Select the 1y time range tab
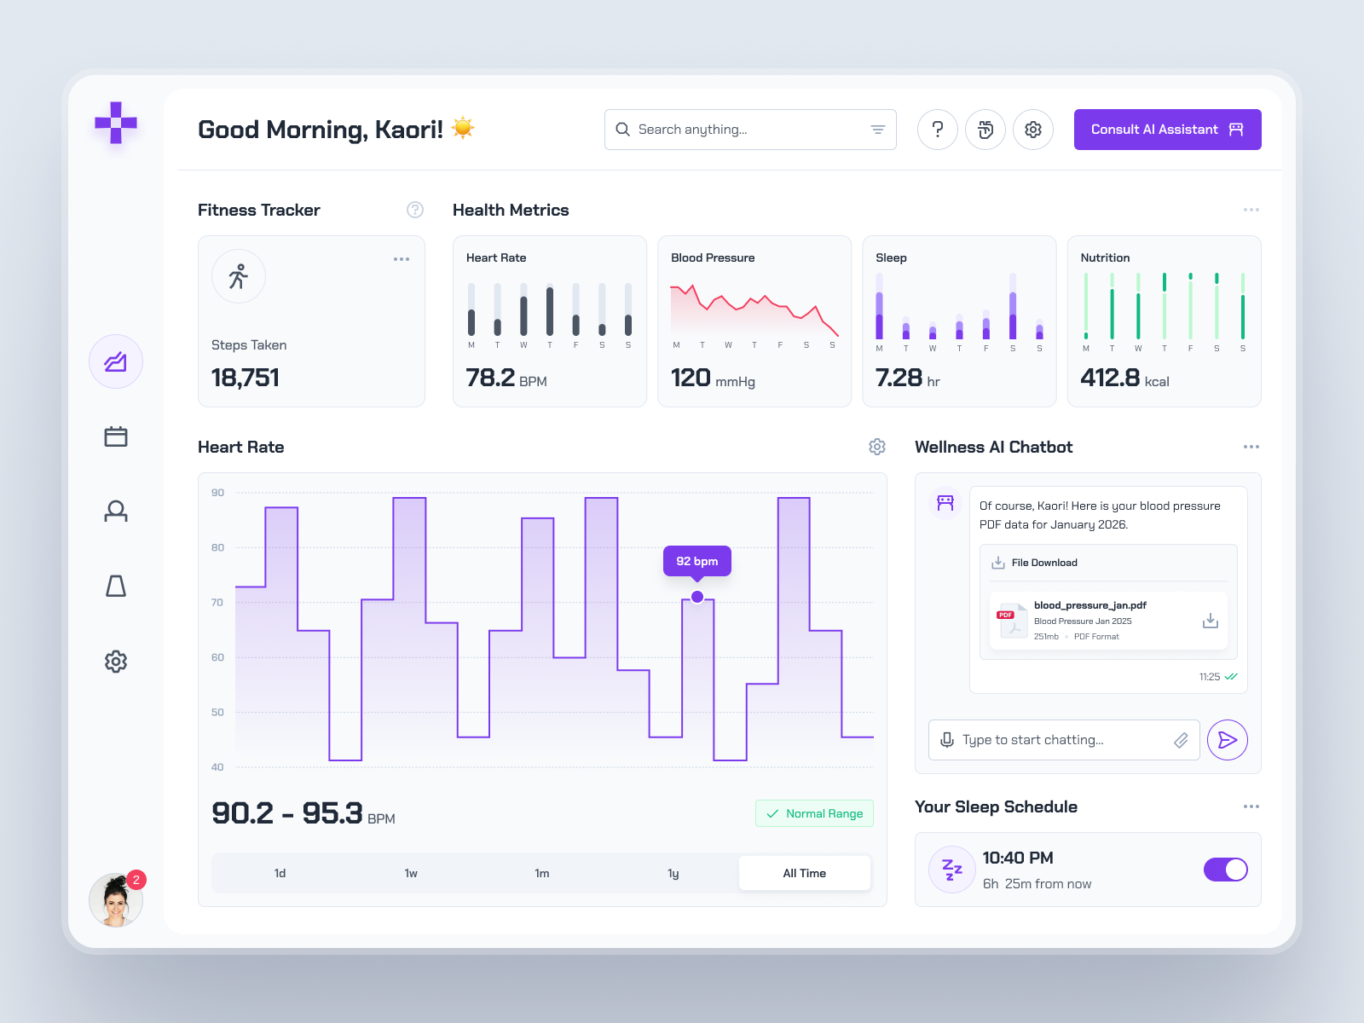 [673, 873]
